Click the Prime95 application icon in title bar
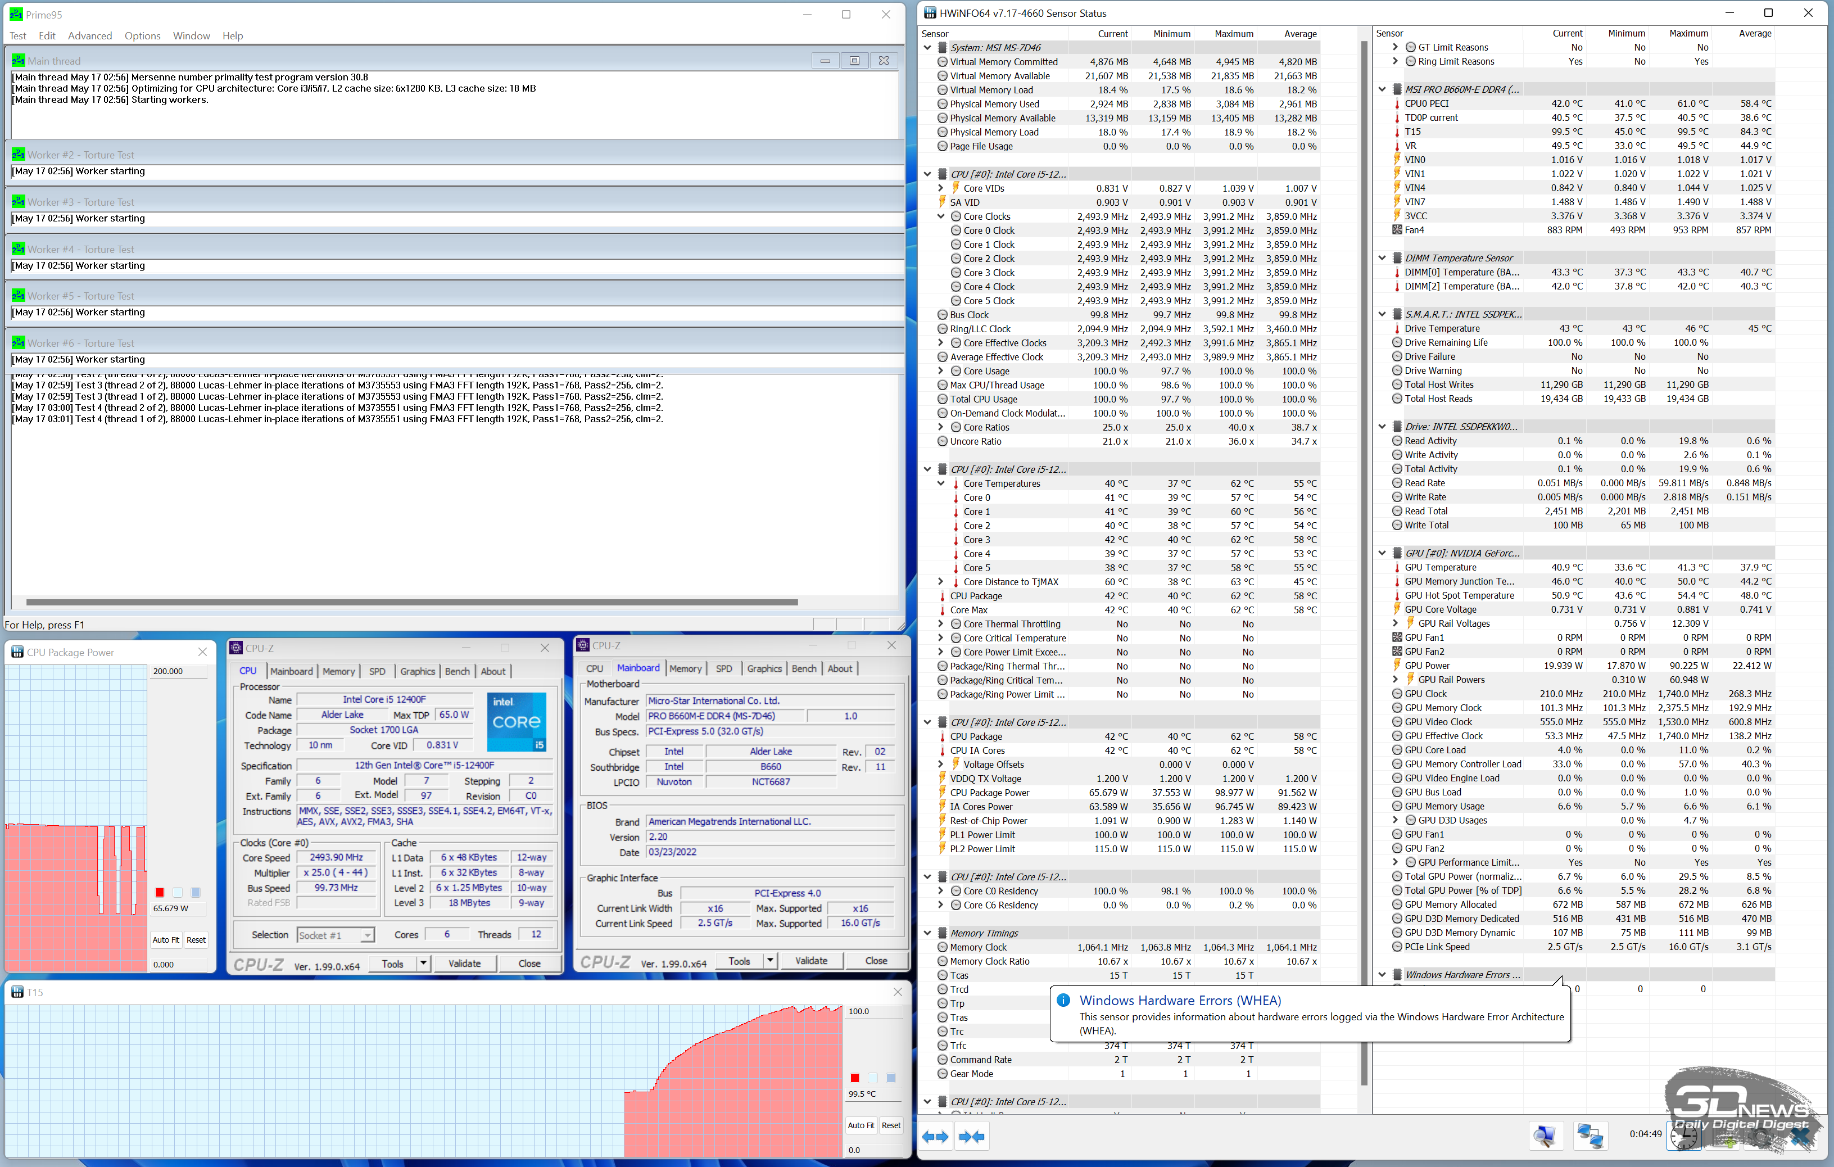Viewport: 1834px width, 1167px height. click(15, 13)
